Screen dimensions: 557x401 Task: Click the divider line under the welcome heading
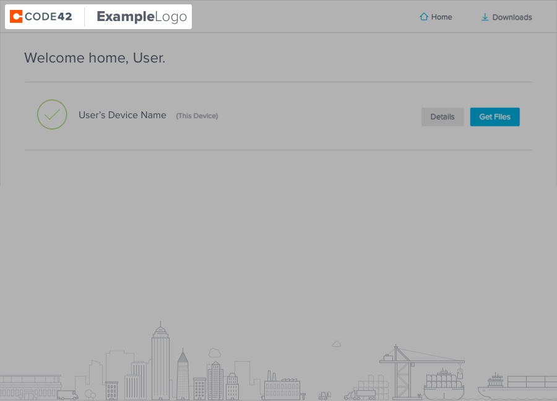pos(278,81)
